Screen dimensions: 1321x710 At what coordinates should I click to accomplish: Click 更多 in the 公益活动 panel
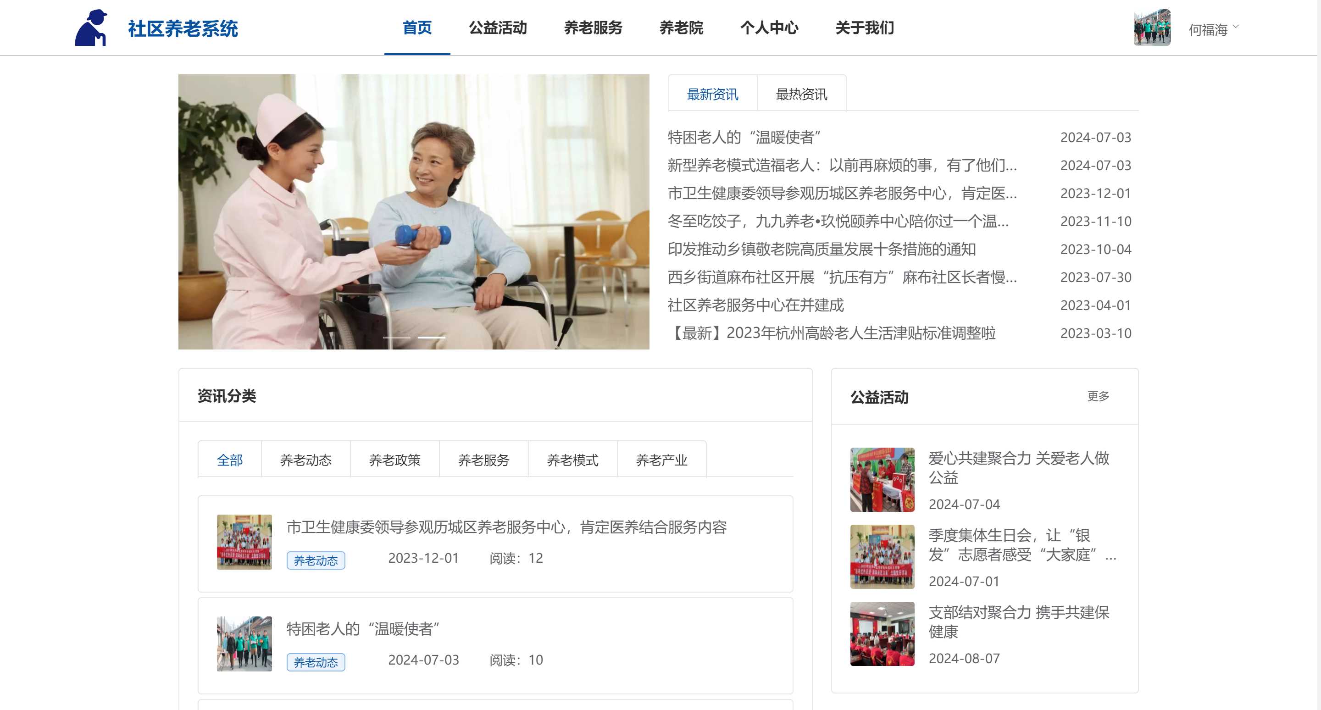[x=1098, y=396]
